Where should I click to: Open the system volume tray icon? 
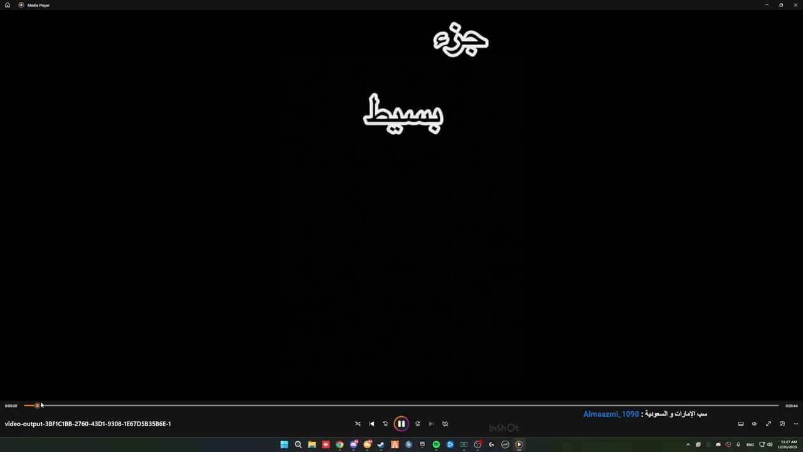pos(770,444)
